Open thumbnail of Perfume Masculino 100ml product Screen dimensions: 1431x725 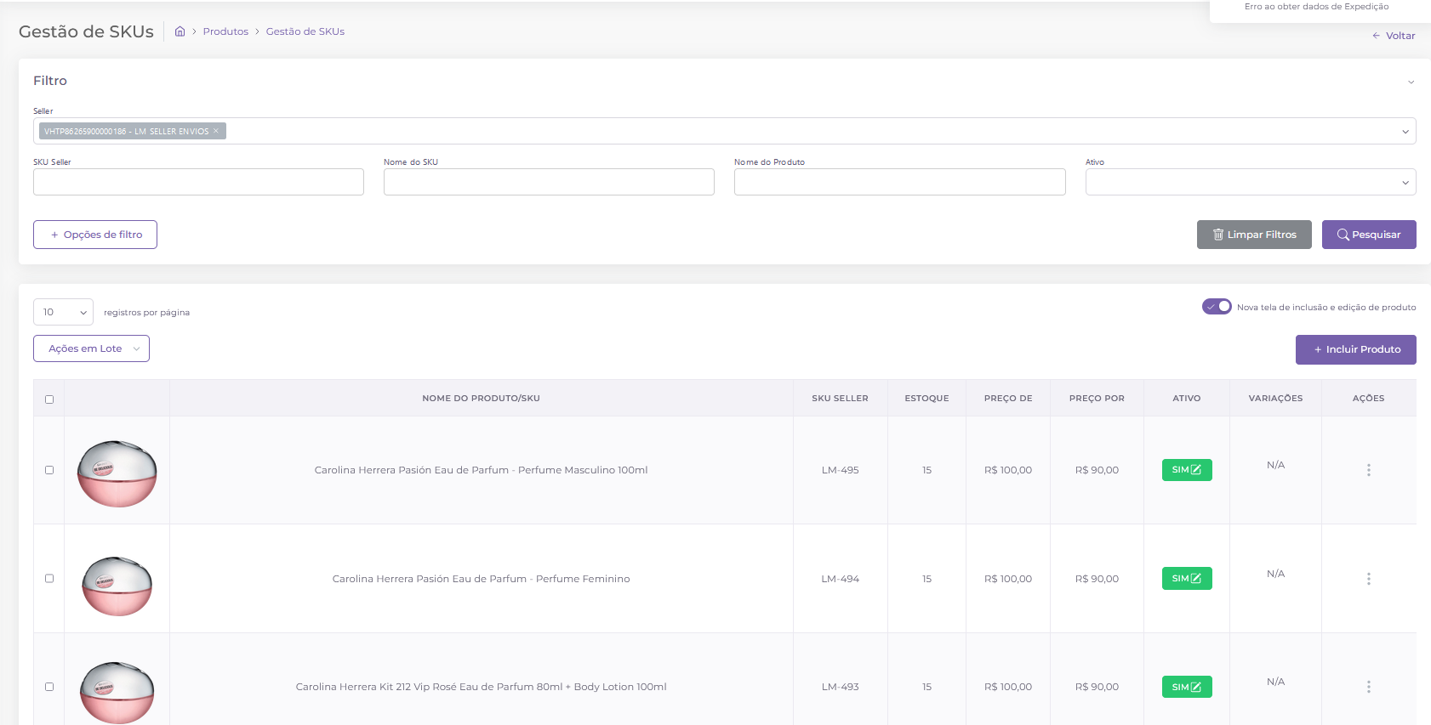click(x=117, y=473)
